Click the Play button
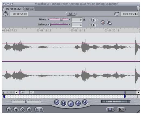The height and width of the screenshot is (114, 141). coord(71,104)
